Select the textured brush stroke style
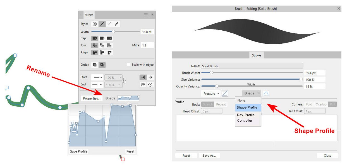 [x=117, y=24]
